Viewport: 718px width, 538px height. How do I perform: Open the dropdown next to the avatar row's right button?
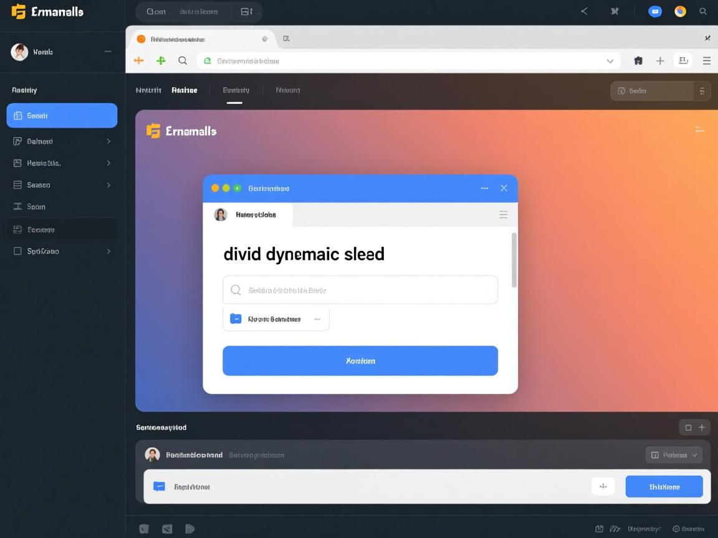point(694,455)
